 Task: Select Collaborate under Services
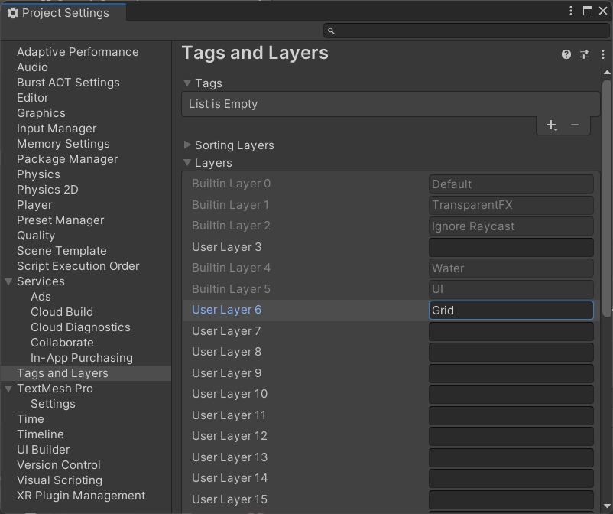point(62,342)
